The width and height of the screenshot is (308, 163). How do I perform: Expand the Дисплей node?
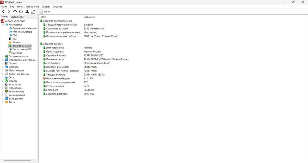[x=2, y=67]
